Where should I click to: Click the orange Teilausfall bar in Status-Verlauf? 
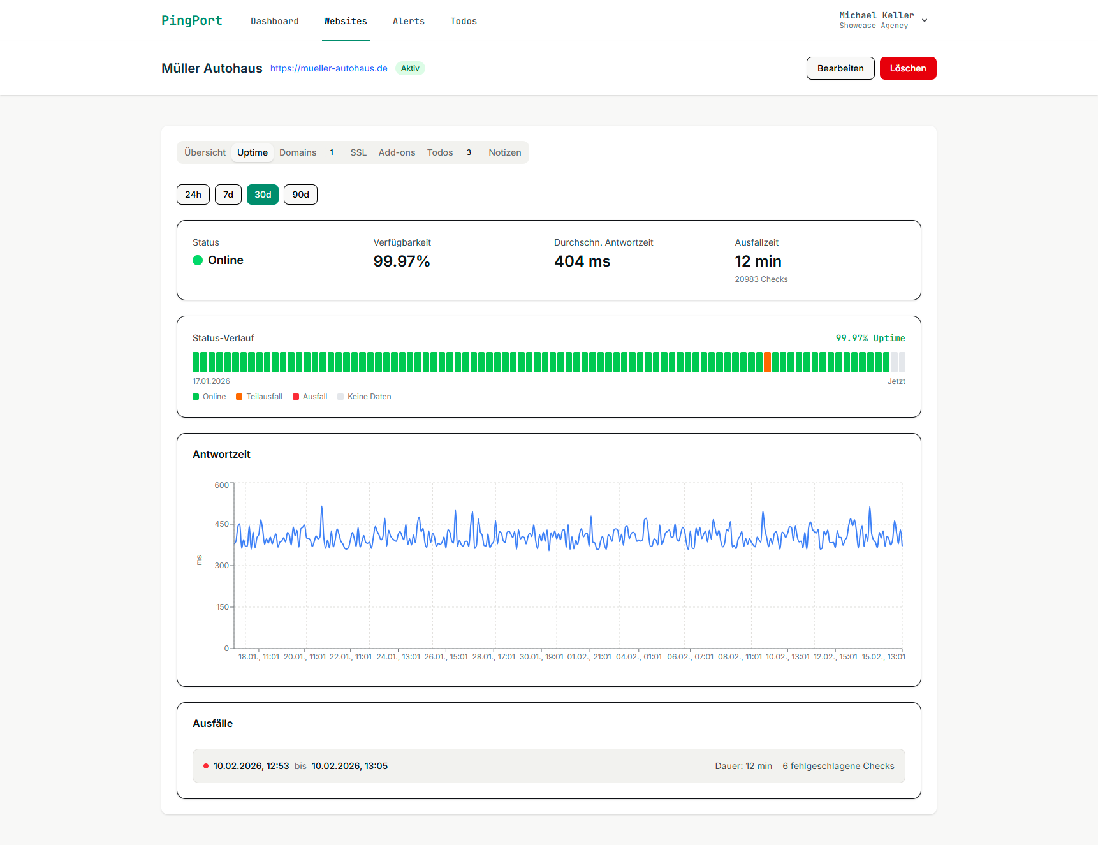[x=768, y=362]
